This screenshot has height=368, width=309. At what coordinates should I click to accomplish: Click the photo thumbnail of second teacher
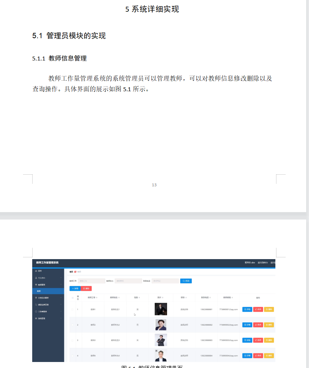click(x=161, y=325)
